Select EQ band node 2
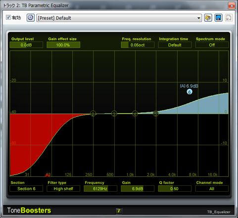This screenshot has height=218, width=238. [x=93, y=113]
